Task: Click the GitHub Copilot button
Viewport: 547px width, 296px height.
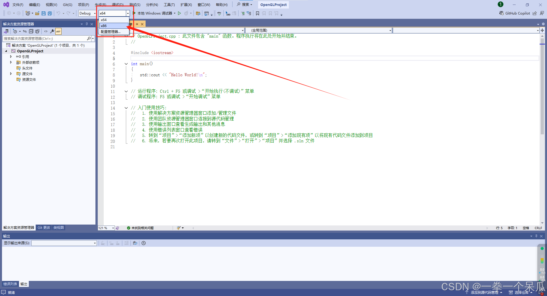Action: click(515, 13)
